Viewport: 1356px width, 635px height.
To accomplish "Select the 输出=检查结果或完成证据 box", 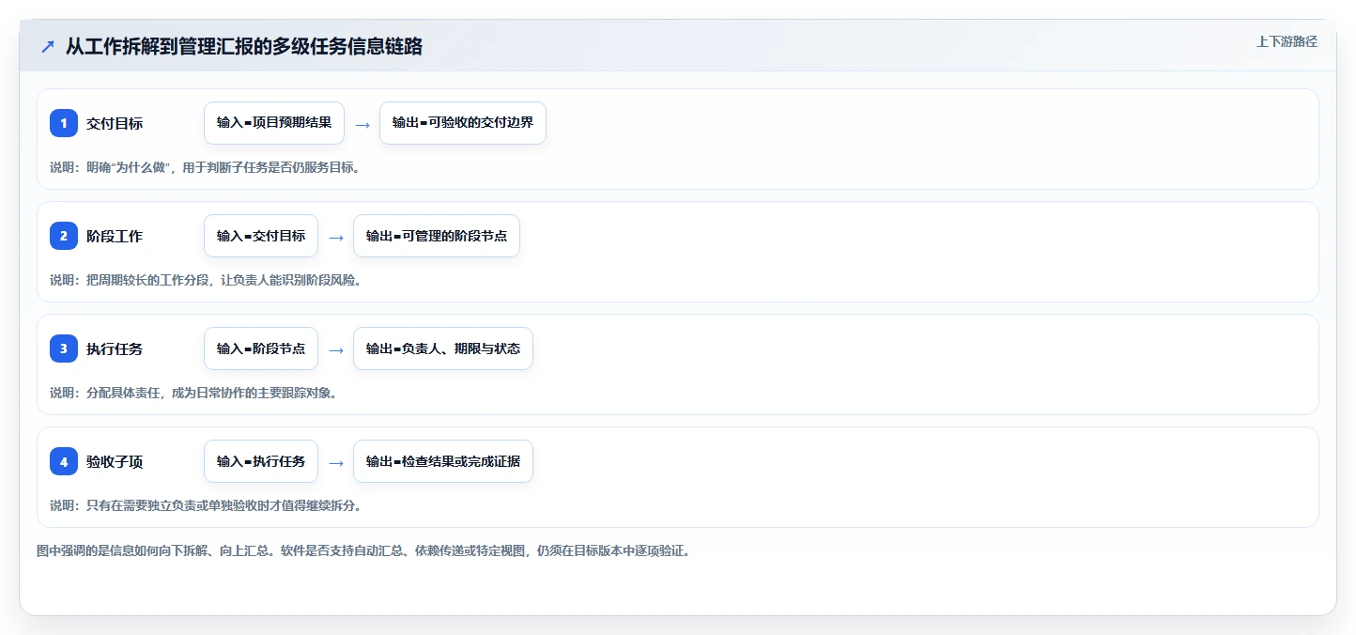I will (x=443, y=461).
